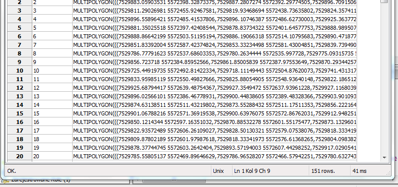Select row header number 20
This screenshot has width=398, height=187.
point(20,156)
